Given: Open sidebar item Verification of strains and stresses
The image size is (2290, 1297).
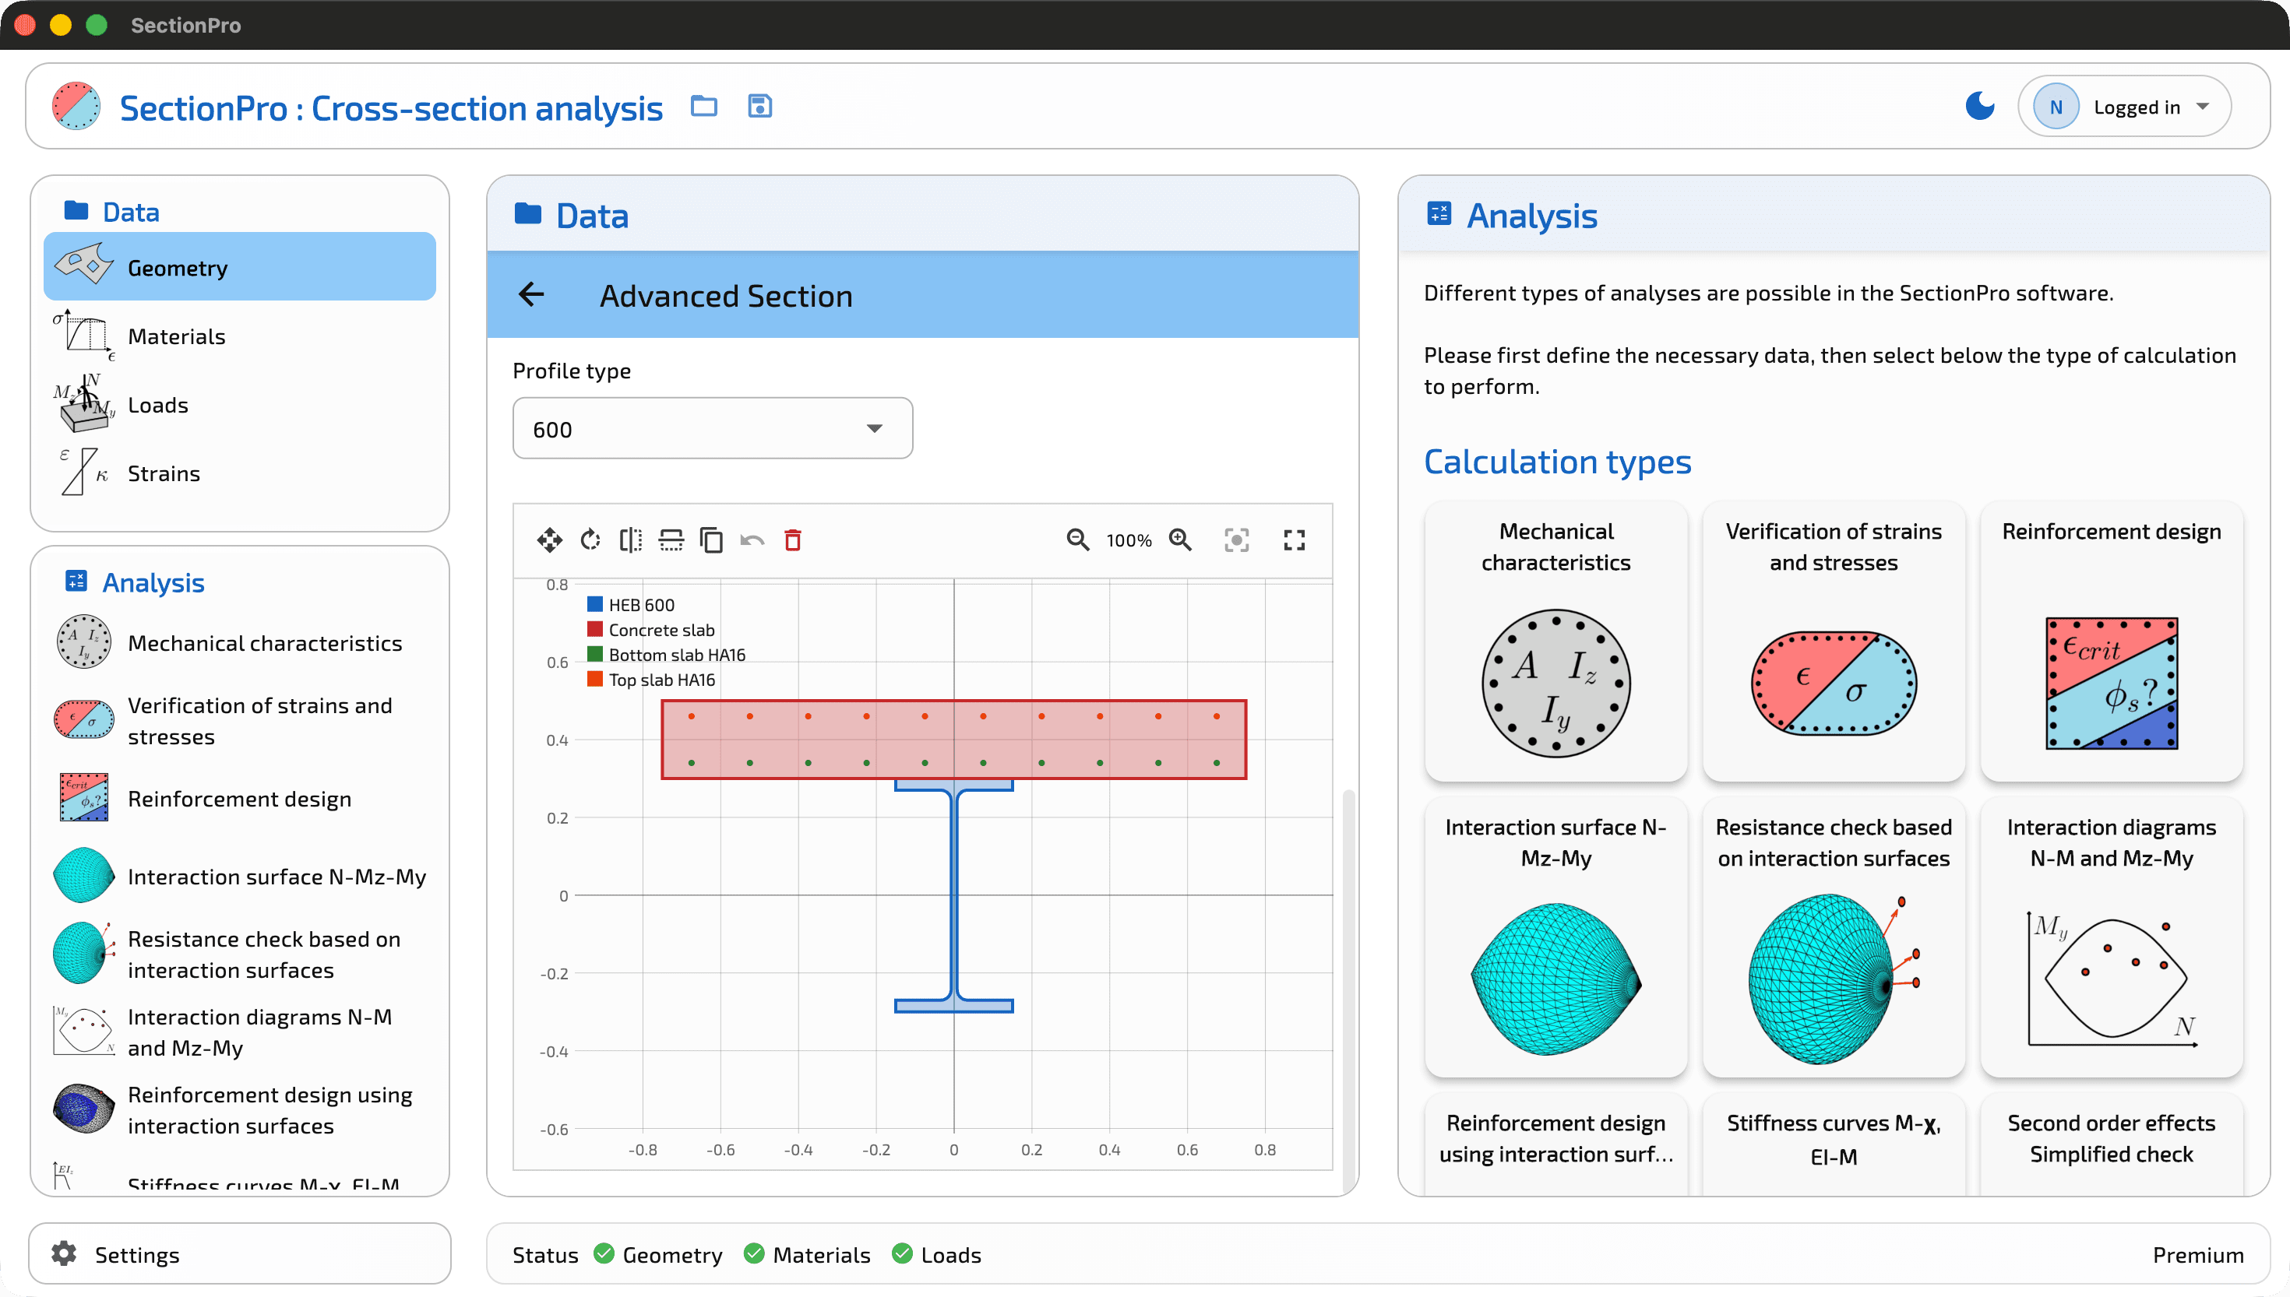Looking at the screenshot, I should coord(240,721).
